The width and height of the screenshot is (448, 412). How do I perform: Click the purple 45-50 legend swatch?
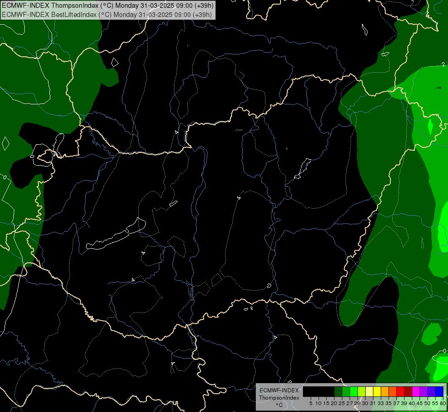click(424, 391)
